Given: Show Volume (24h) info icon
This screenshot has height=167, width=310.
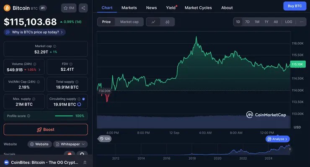Looking at the screenshot, I should pos(35,64).
